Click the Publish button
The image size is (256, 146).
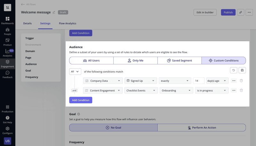click(228, 12)
